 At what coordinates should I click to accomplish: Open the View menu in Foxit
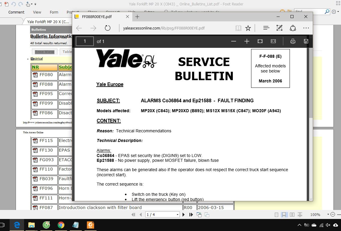tap(37, 12)
